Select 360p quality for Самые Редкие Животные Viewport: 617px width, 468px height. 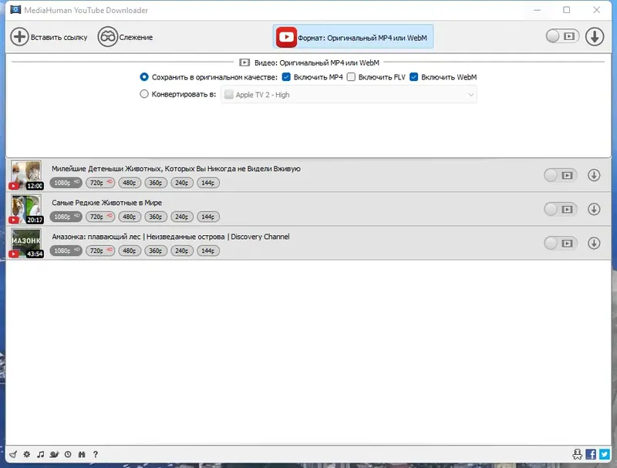[156, 217]
